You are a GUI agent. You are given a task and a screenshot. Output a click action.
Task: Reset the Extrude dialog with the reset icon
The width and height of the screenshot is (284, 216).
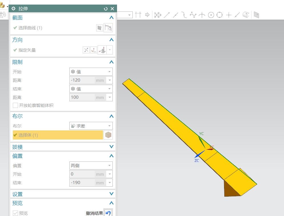point(106,9)
